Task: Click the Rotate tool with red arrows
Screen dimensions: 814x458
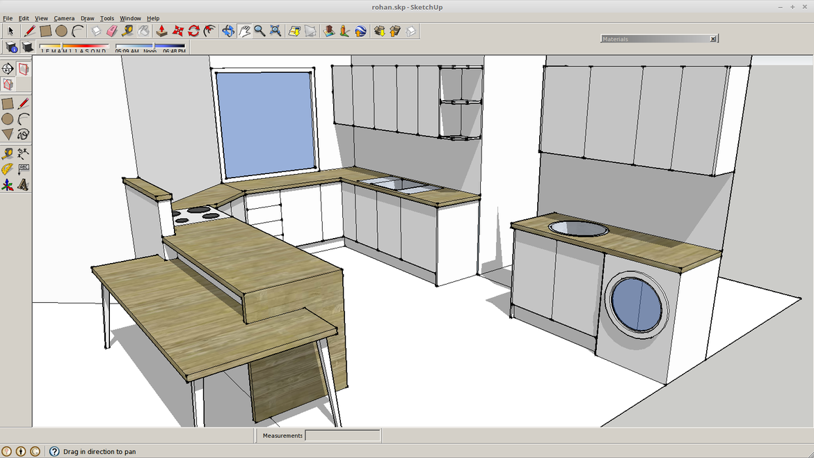Action: (x=193, y=31)
